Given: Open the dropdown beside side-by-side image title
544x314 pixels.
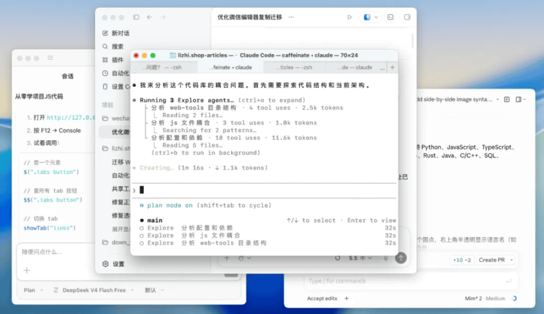Looking at the screenshot, I should pos(498,99).
